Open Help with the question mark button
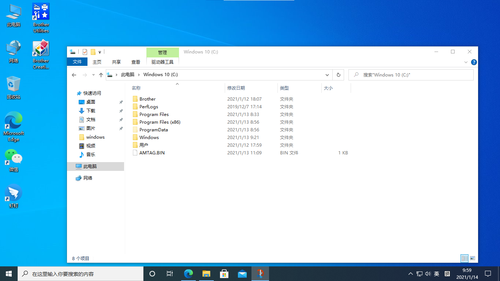Image resolution: width=500 pixels, height=281 pixels. click(474, 62)
